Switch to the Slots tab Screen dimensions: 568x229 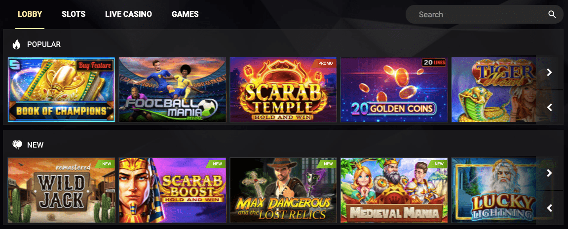click(74, 14)
